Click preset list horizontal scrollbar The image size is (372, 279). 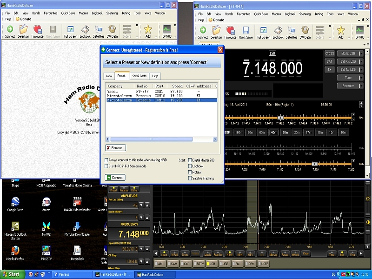pyautogui.click(x=161, y=139)
